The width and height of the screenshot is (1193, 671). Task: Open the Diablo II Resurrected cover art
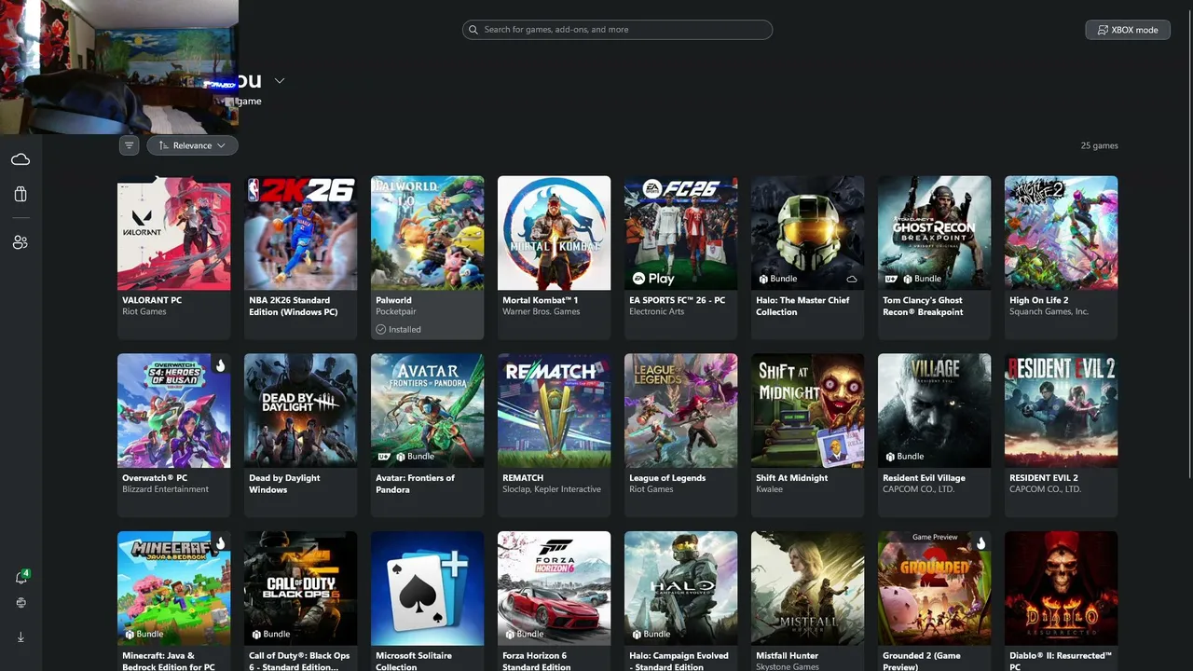pos(1061,588)
